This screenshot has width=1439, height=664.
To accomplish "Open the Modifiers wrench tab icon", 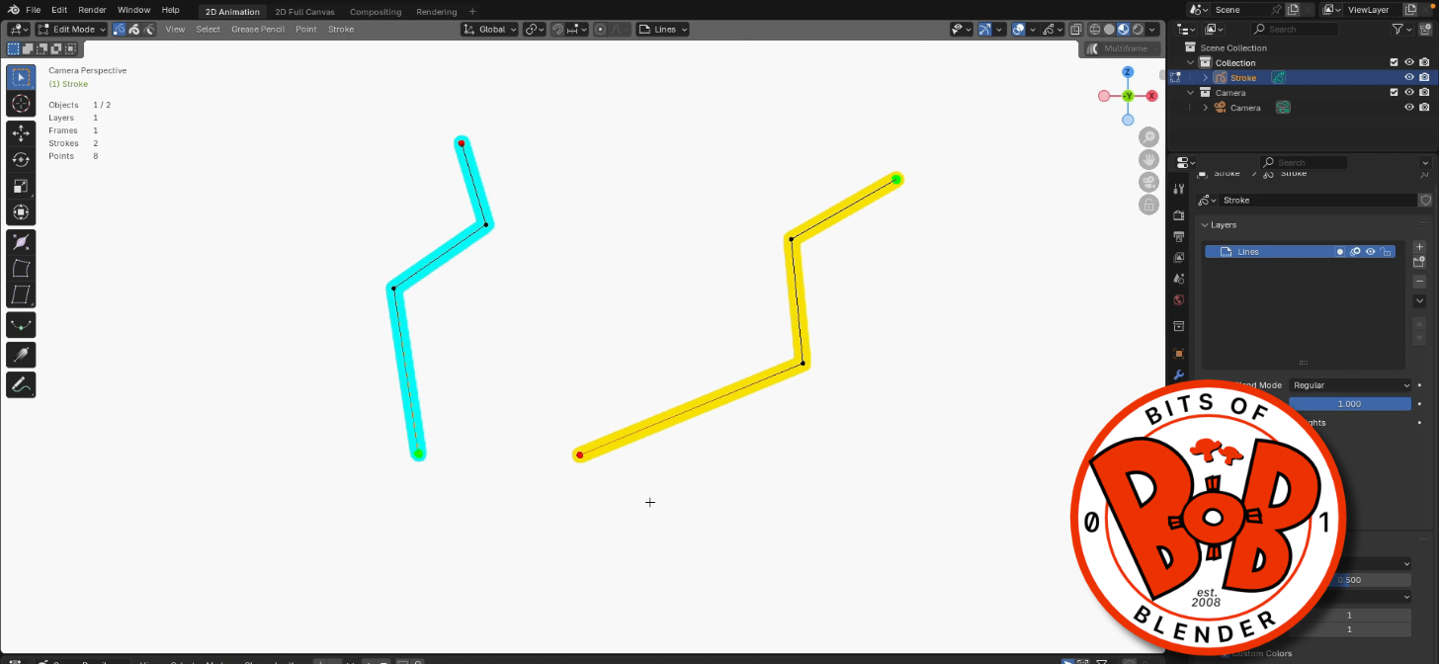I will tap(1178, 374).
